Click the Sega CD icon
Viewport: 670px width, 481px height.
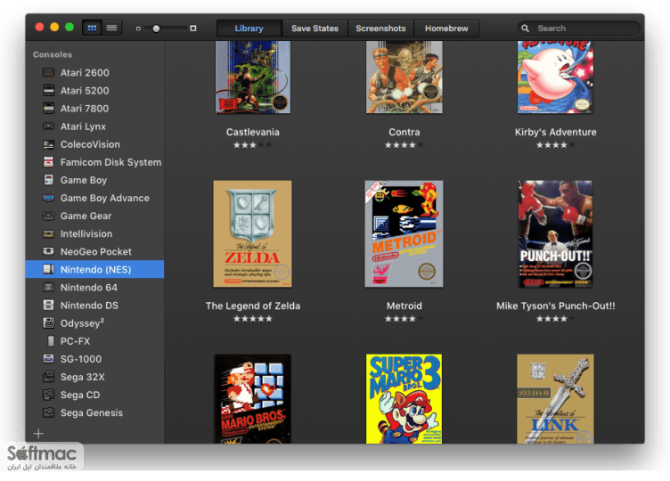click(x=49, y=395)
